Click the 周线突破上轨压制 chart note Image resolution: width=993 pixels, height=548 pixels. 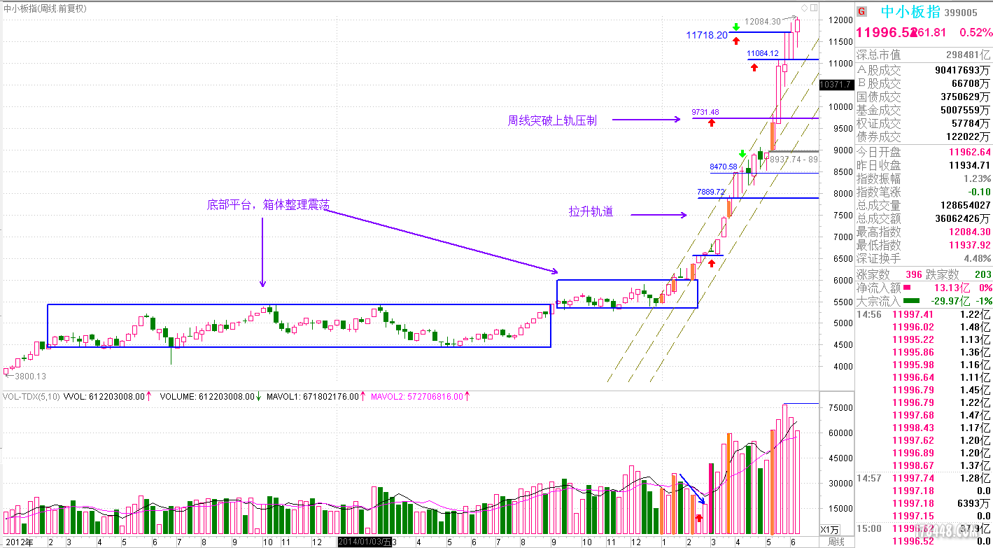(x=552, y=120)
